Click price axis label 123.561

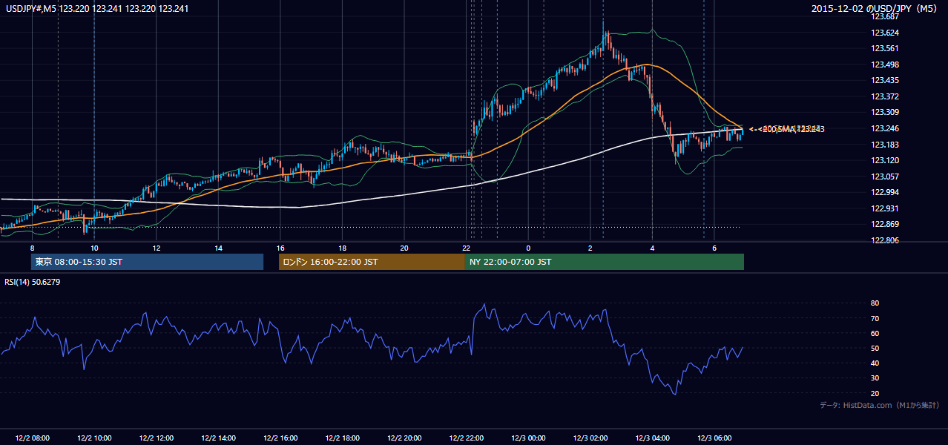tap(885, 48)
